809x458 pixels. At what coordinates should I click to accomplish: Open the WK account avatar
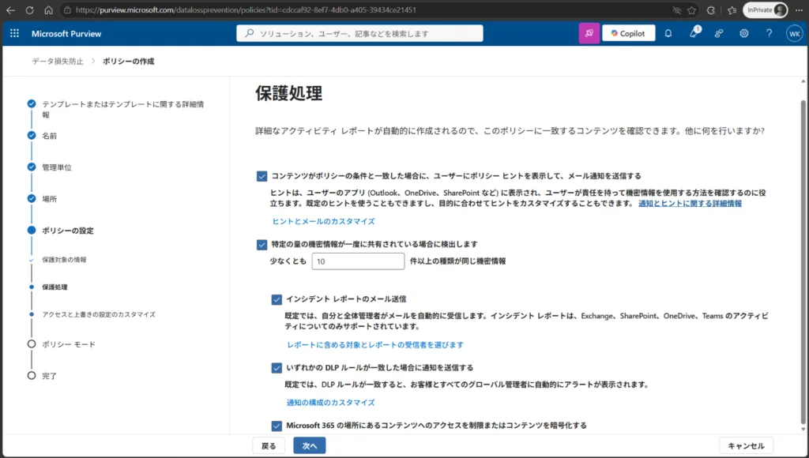pos(794,33)
